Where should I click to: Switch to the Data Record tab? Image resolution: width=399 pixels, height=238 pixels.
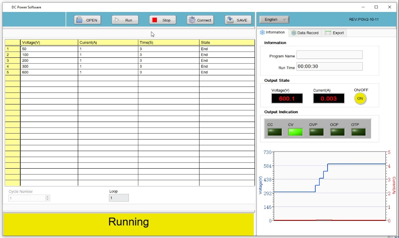coord(308,33)
